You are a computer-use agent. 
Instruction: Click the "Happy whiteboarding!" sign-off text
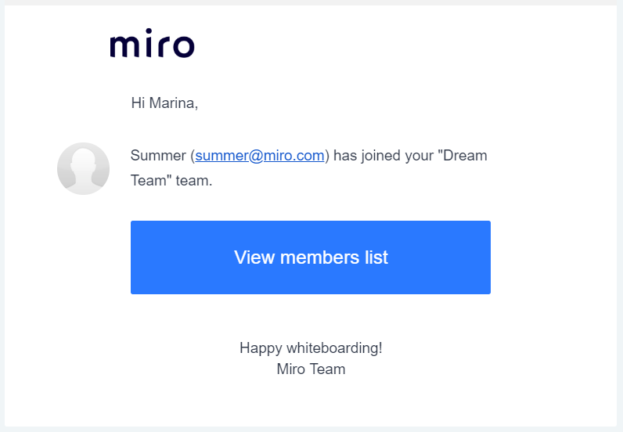[x=311, y=348]
